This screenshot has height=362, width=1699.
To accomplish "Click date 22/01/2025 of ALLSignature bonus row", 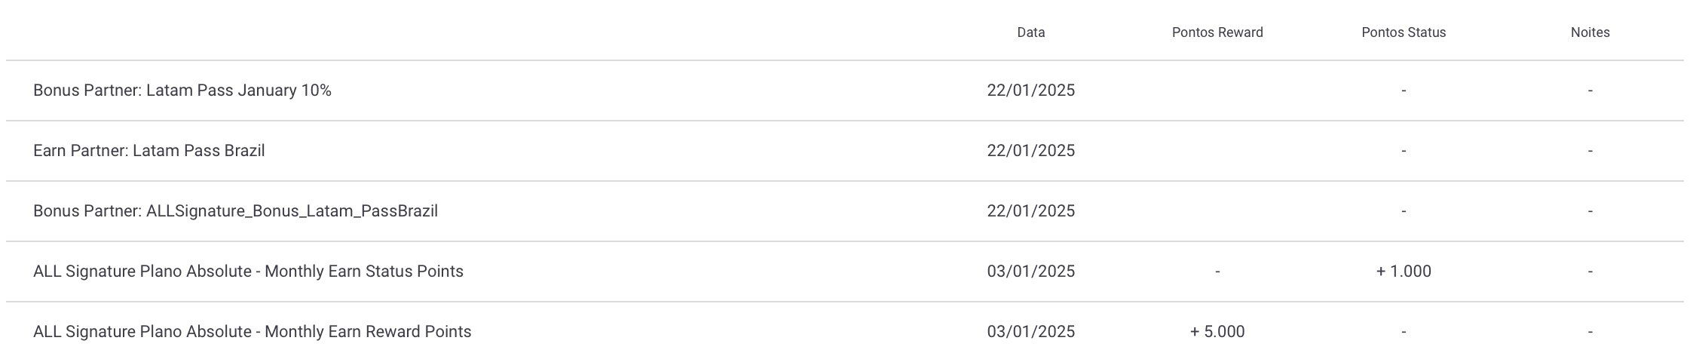I will (1031, 211).
